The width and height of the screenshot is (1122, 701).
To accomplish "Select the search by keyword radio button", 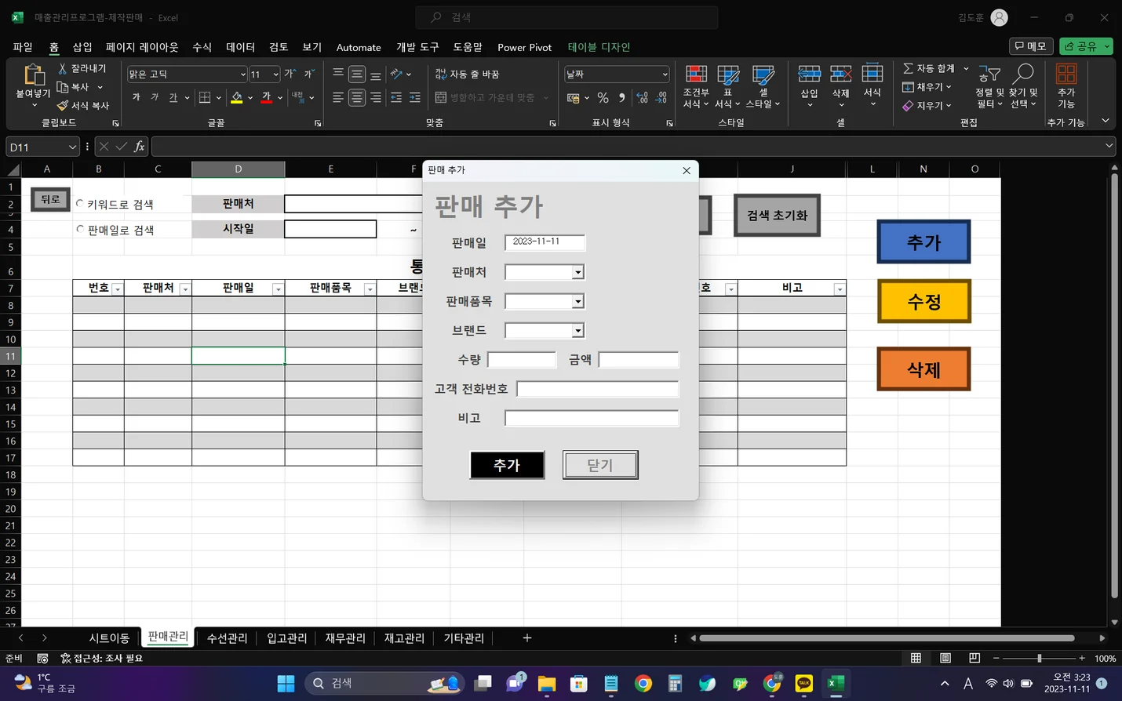I will pyautogui.click(x=80, y=203).
